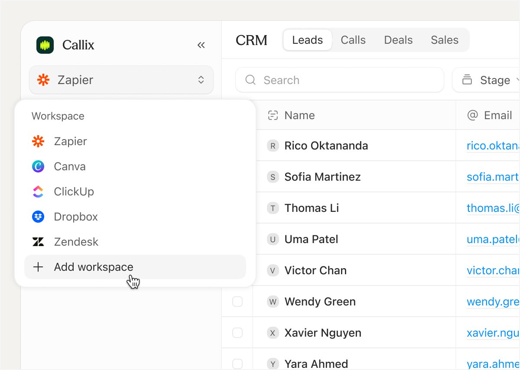520x370 pixels.
Task: Click the ClickUp logo icon
Action: (38, 191)
